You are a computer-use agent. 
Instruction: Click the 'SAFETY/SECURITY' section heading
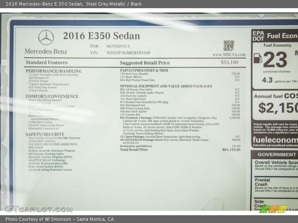pos(45,135)
